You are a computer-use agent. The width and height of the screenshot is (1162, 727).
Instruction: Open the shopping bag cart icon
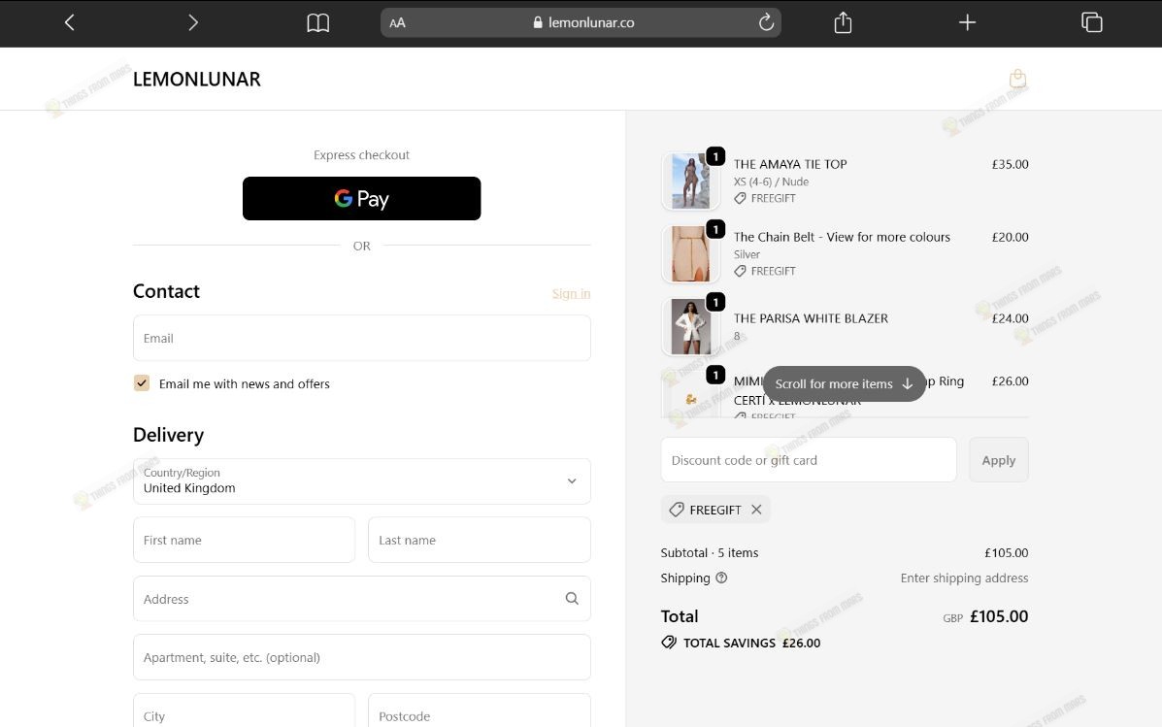1017,79
